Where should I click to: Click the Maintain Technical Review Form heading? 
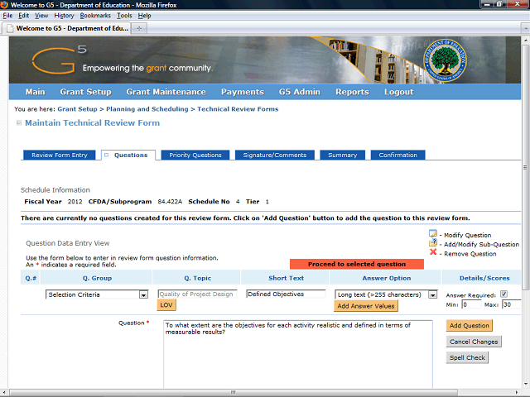pos(92,123)
